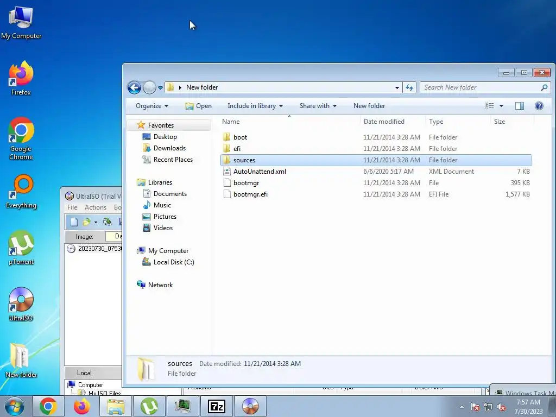Click Favorites in the navigation pane
Screen dimensions: 556x417
161,125
